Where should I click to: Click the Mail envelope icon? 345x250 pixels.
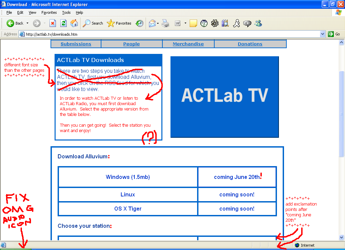[152, 23]
